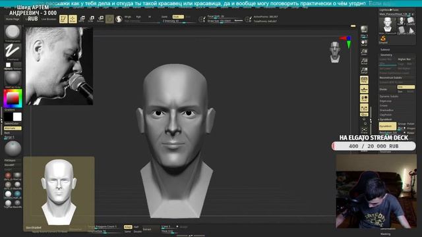
Task: Click the Zoom view icon
Action: click(x=364, y=52)
